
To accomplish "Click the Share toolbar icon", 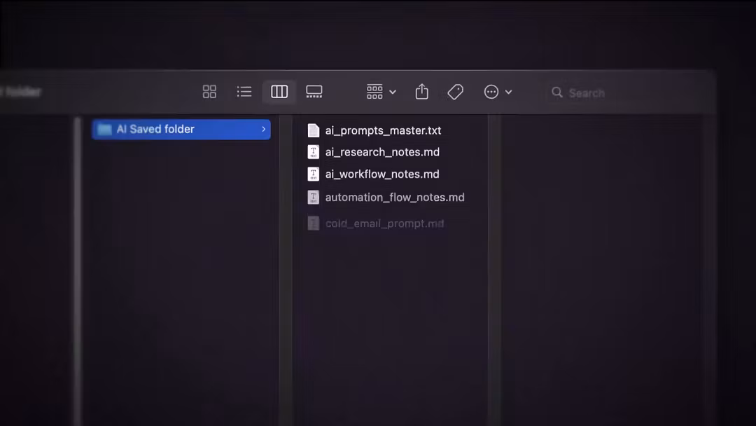I will pos(421,92).
